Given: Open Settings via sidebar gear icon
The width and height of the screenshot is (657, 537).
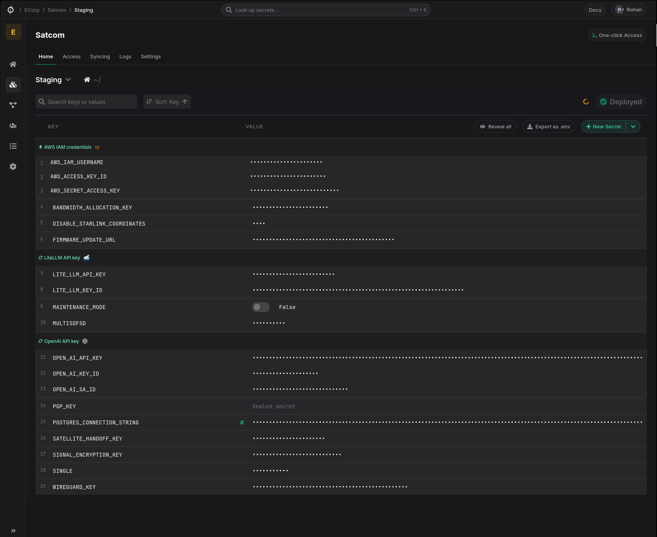Looking at the screenshot, I should (x=13, y=167).
